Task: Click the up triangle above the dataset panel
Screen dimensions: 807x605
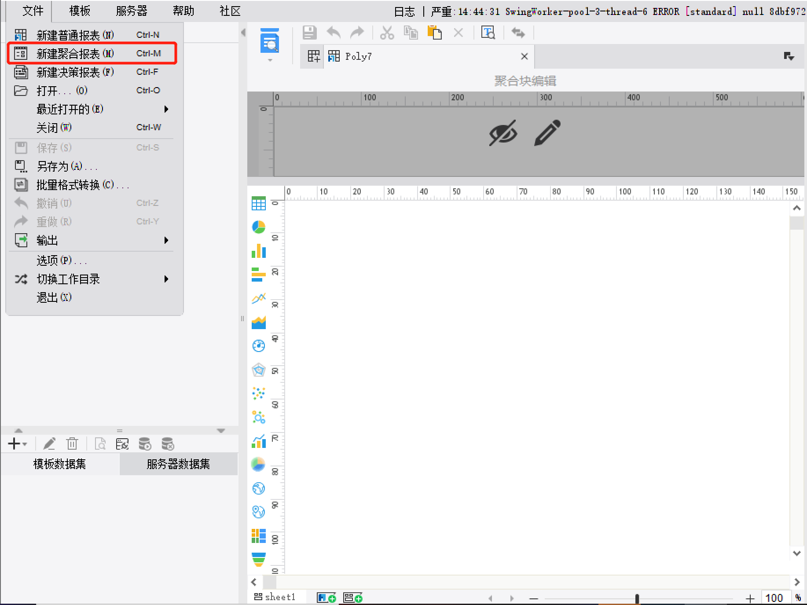Action: [x=18, y=430]
